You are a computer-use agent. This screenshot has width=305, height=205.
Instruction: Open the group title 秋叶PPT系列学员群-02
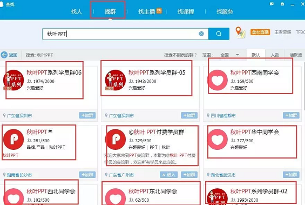259,191
